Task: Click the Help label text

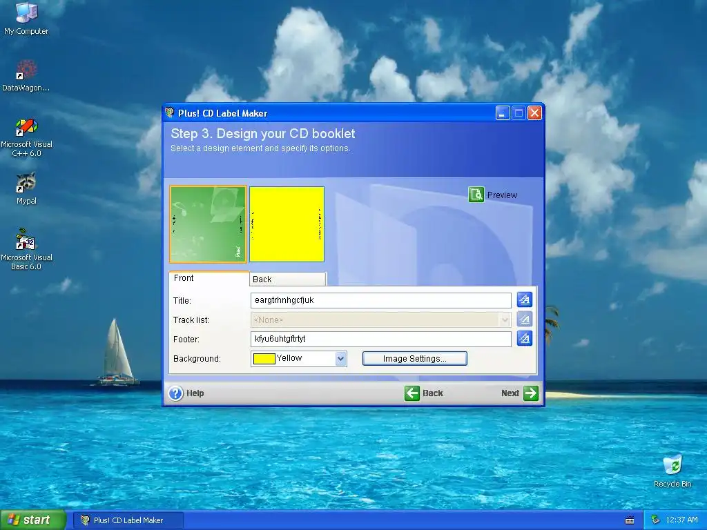Action: coord(195,393)
